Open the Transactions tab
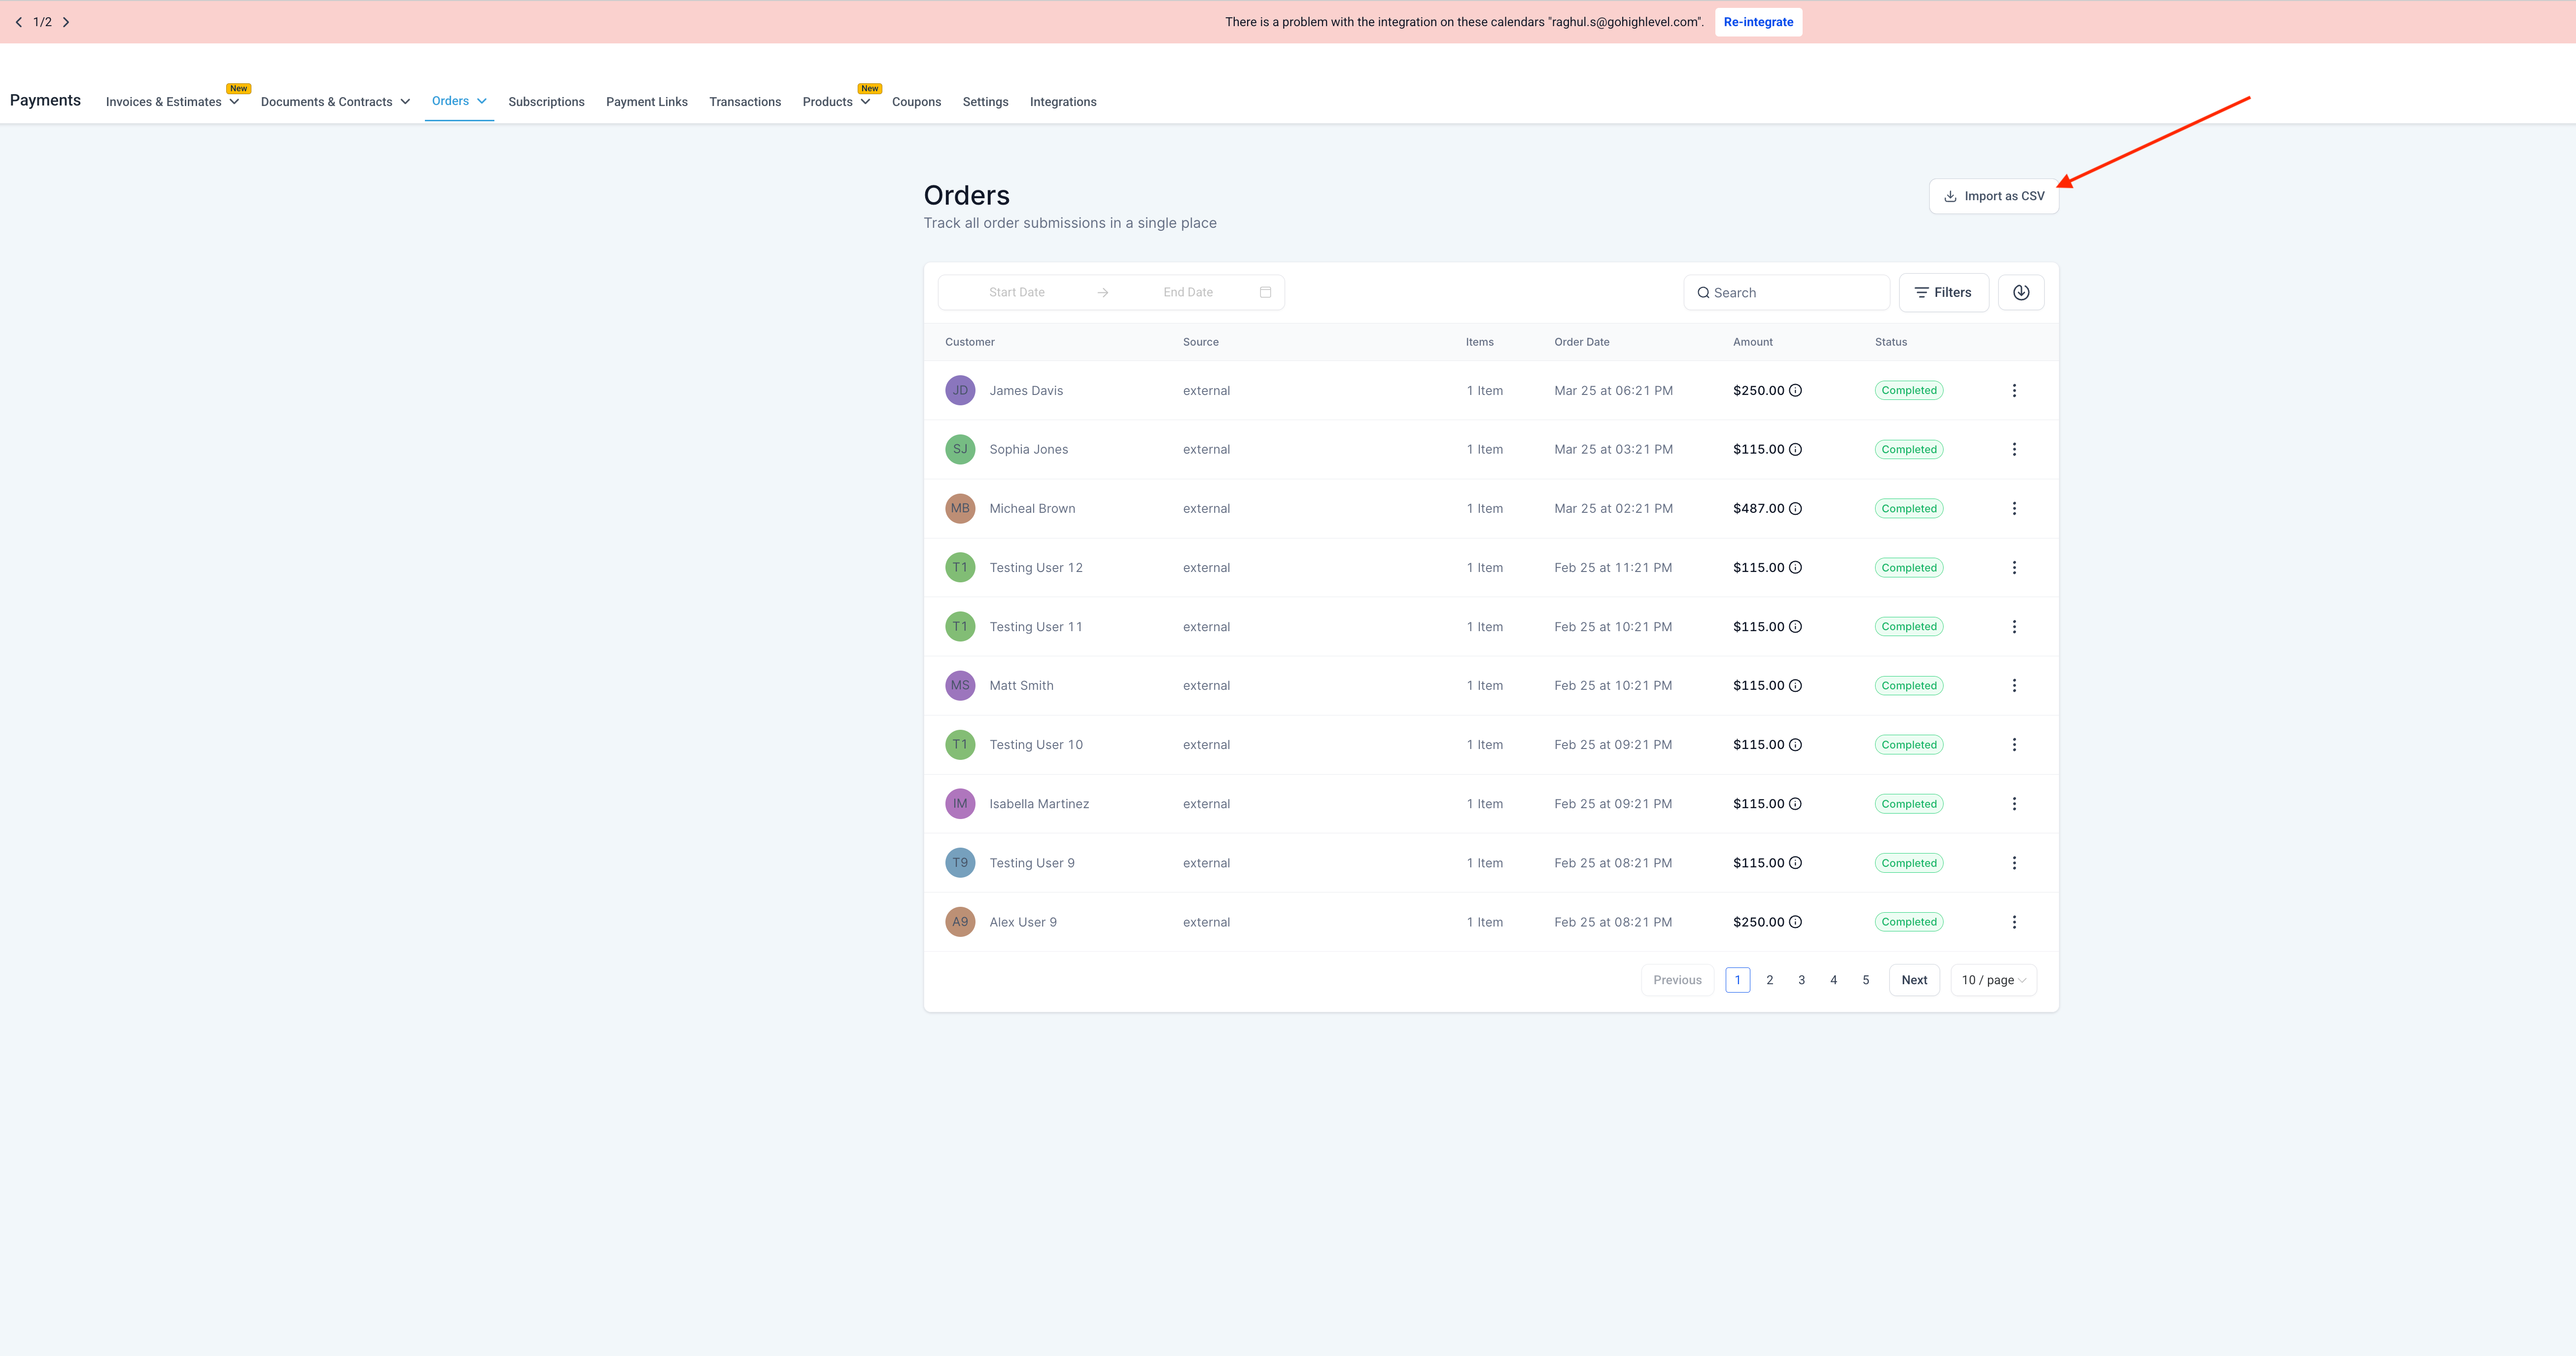 [x=744, y=102]
